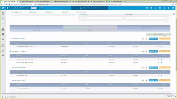Expand the download item chevron in bottom bar
The height and width of the screenshot is (99, 177).
coord(19,97)
